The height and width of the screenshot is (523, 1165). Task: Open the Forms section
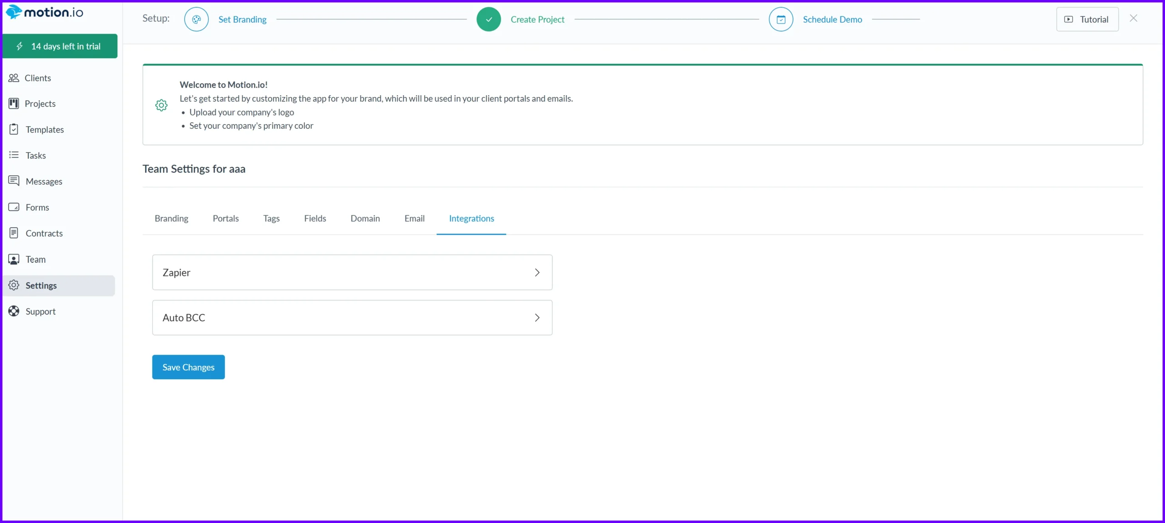pos(37,207)
